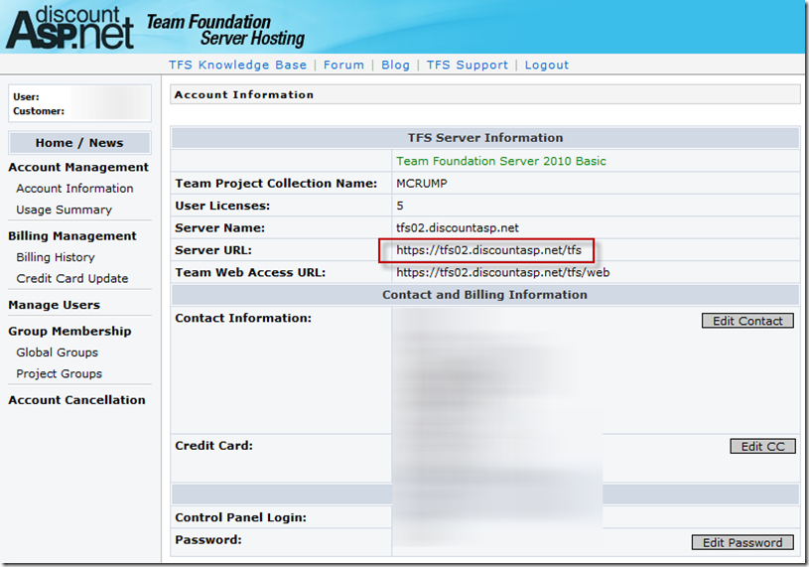Click the TFS Server Information header

[485, 138]
